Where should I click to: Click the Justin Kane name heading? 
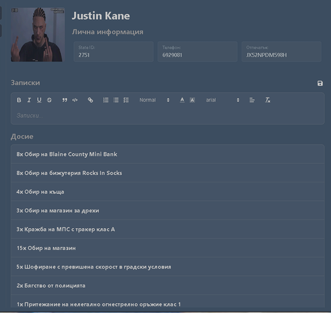tap(101, 16)
